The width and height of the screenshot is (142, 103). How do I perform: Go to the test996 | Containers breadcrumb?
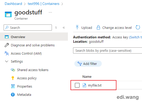click(43, 4)
